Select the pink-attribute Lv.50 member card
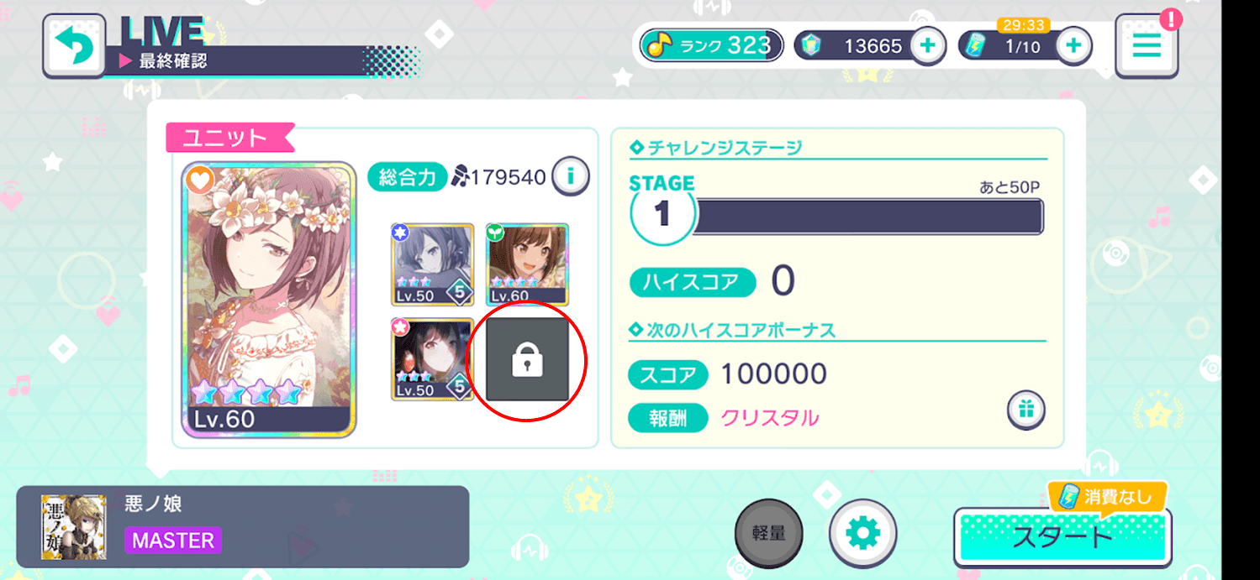 [x=432, y=359]
